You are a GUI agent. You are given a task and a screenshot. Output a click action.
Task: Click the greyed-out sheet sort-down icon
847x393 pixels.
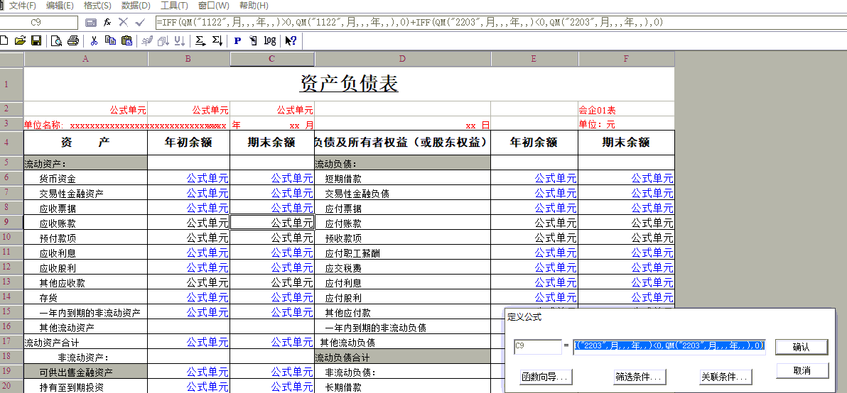click(x=163, y=40)
